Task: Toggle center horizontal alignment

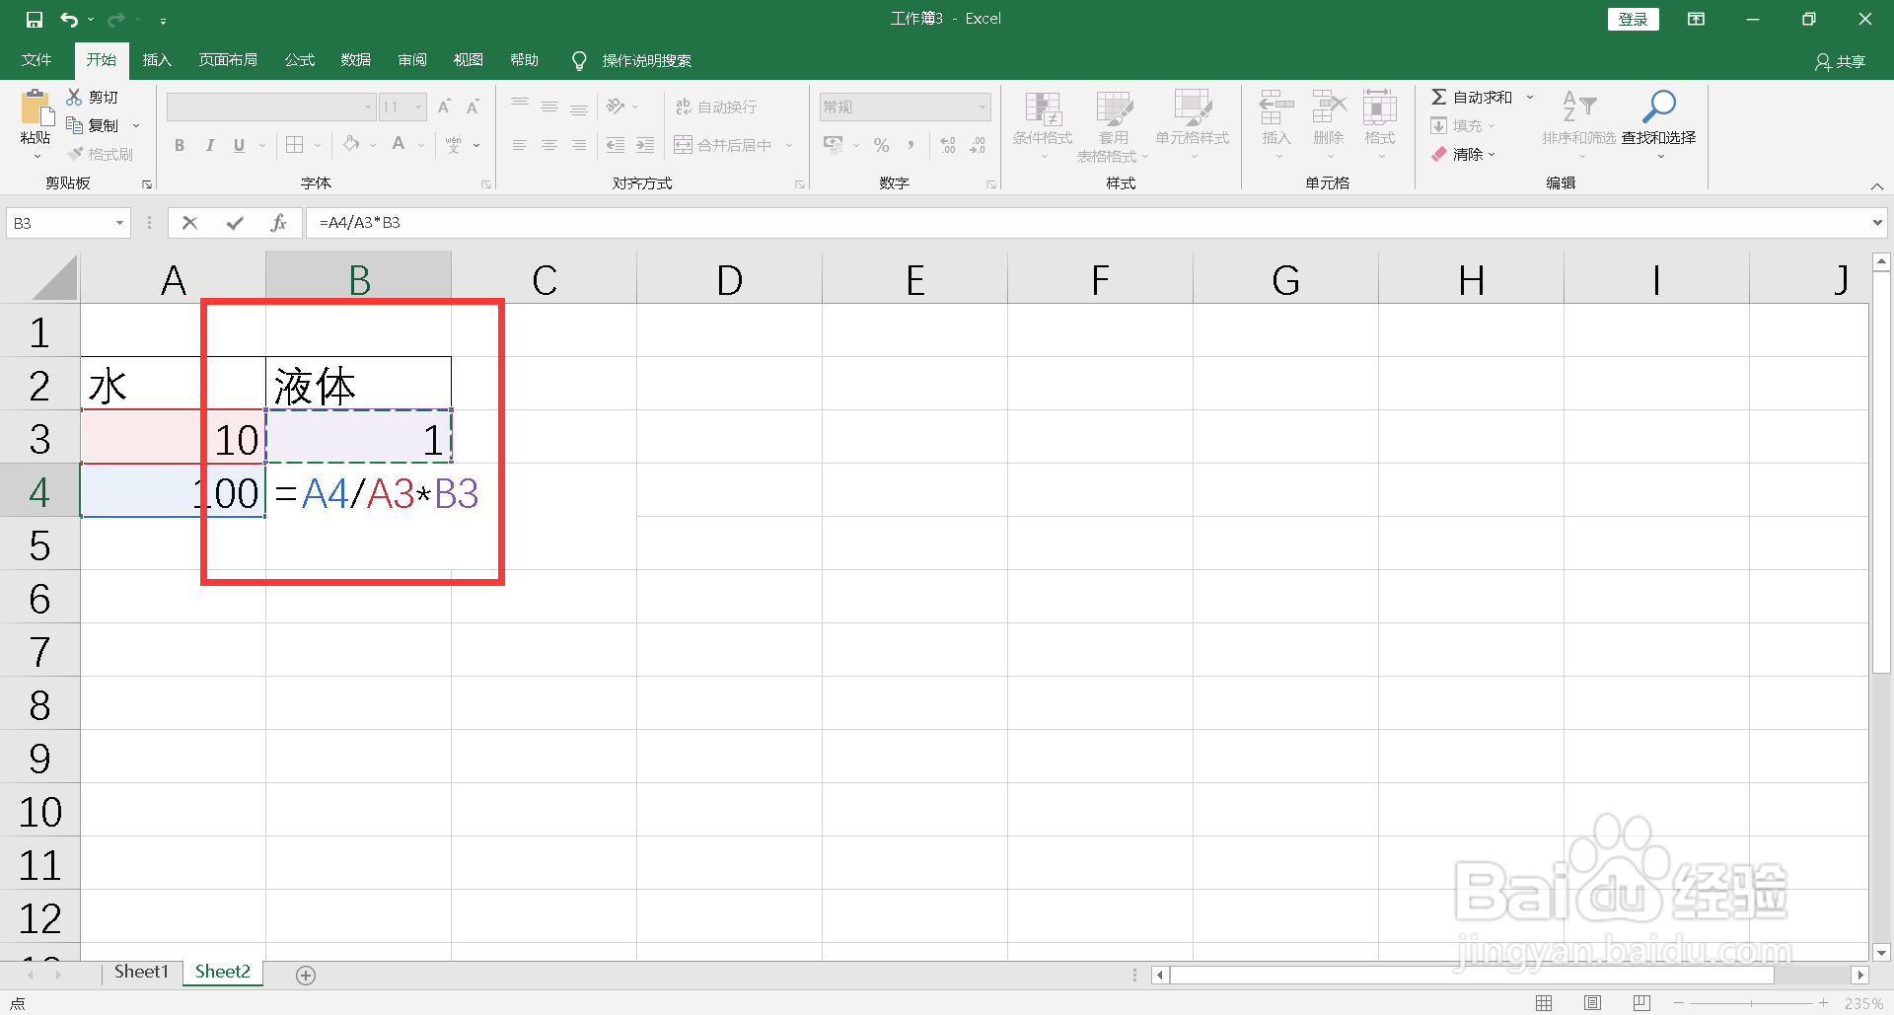Action: [549, 145]
